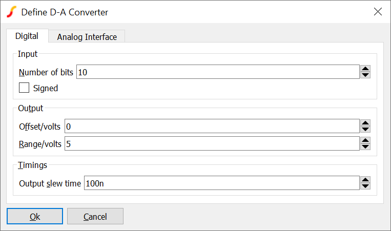The height and width of the screenshot is (231, 391).
Task: Decrease Number of bits with down arrow
Action: [x=365, y=75]
